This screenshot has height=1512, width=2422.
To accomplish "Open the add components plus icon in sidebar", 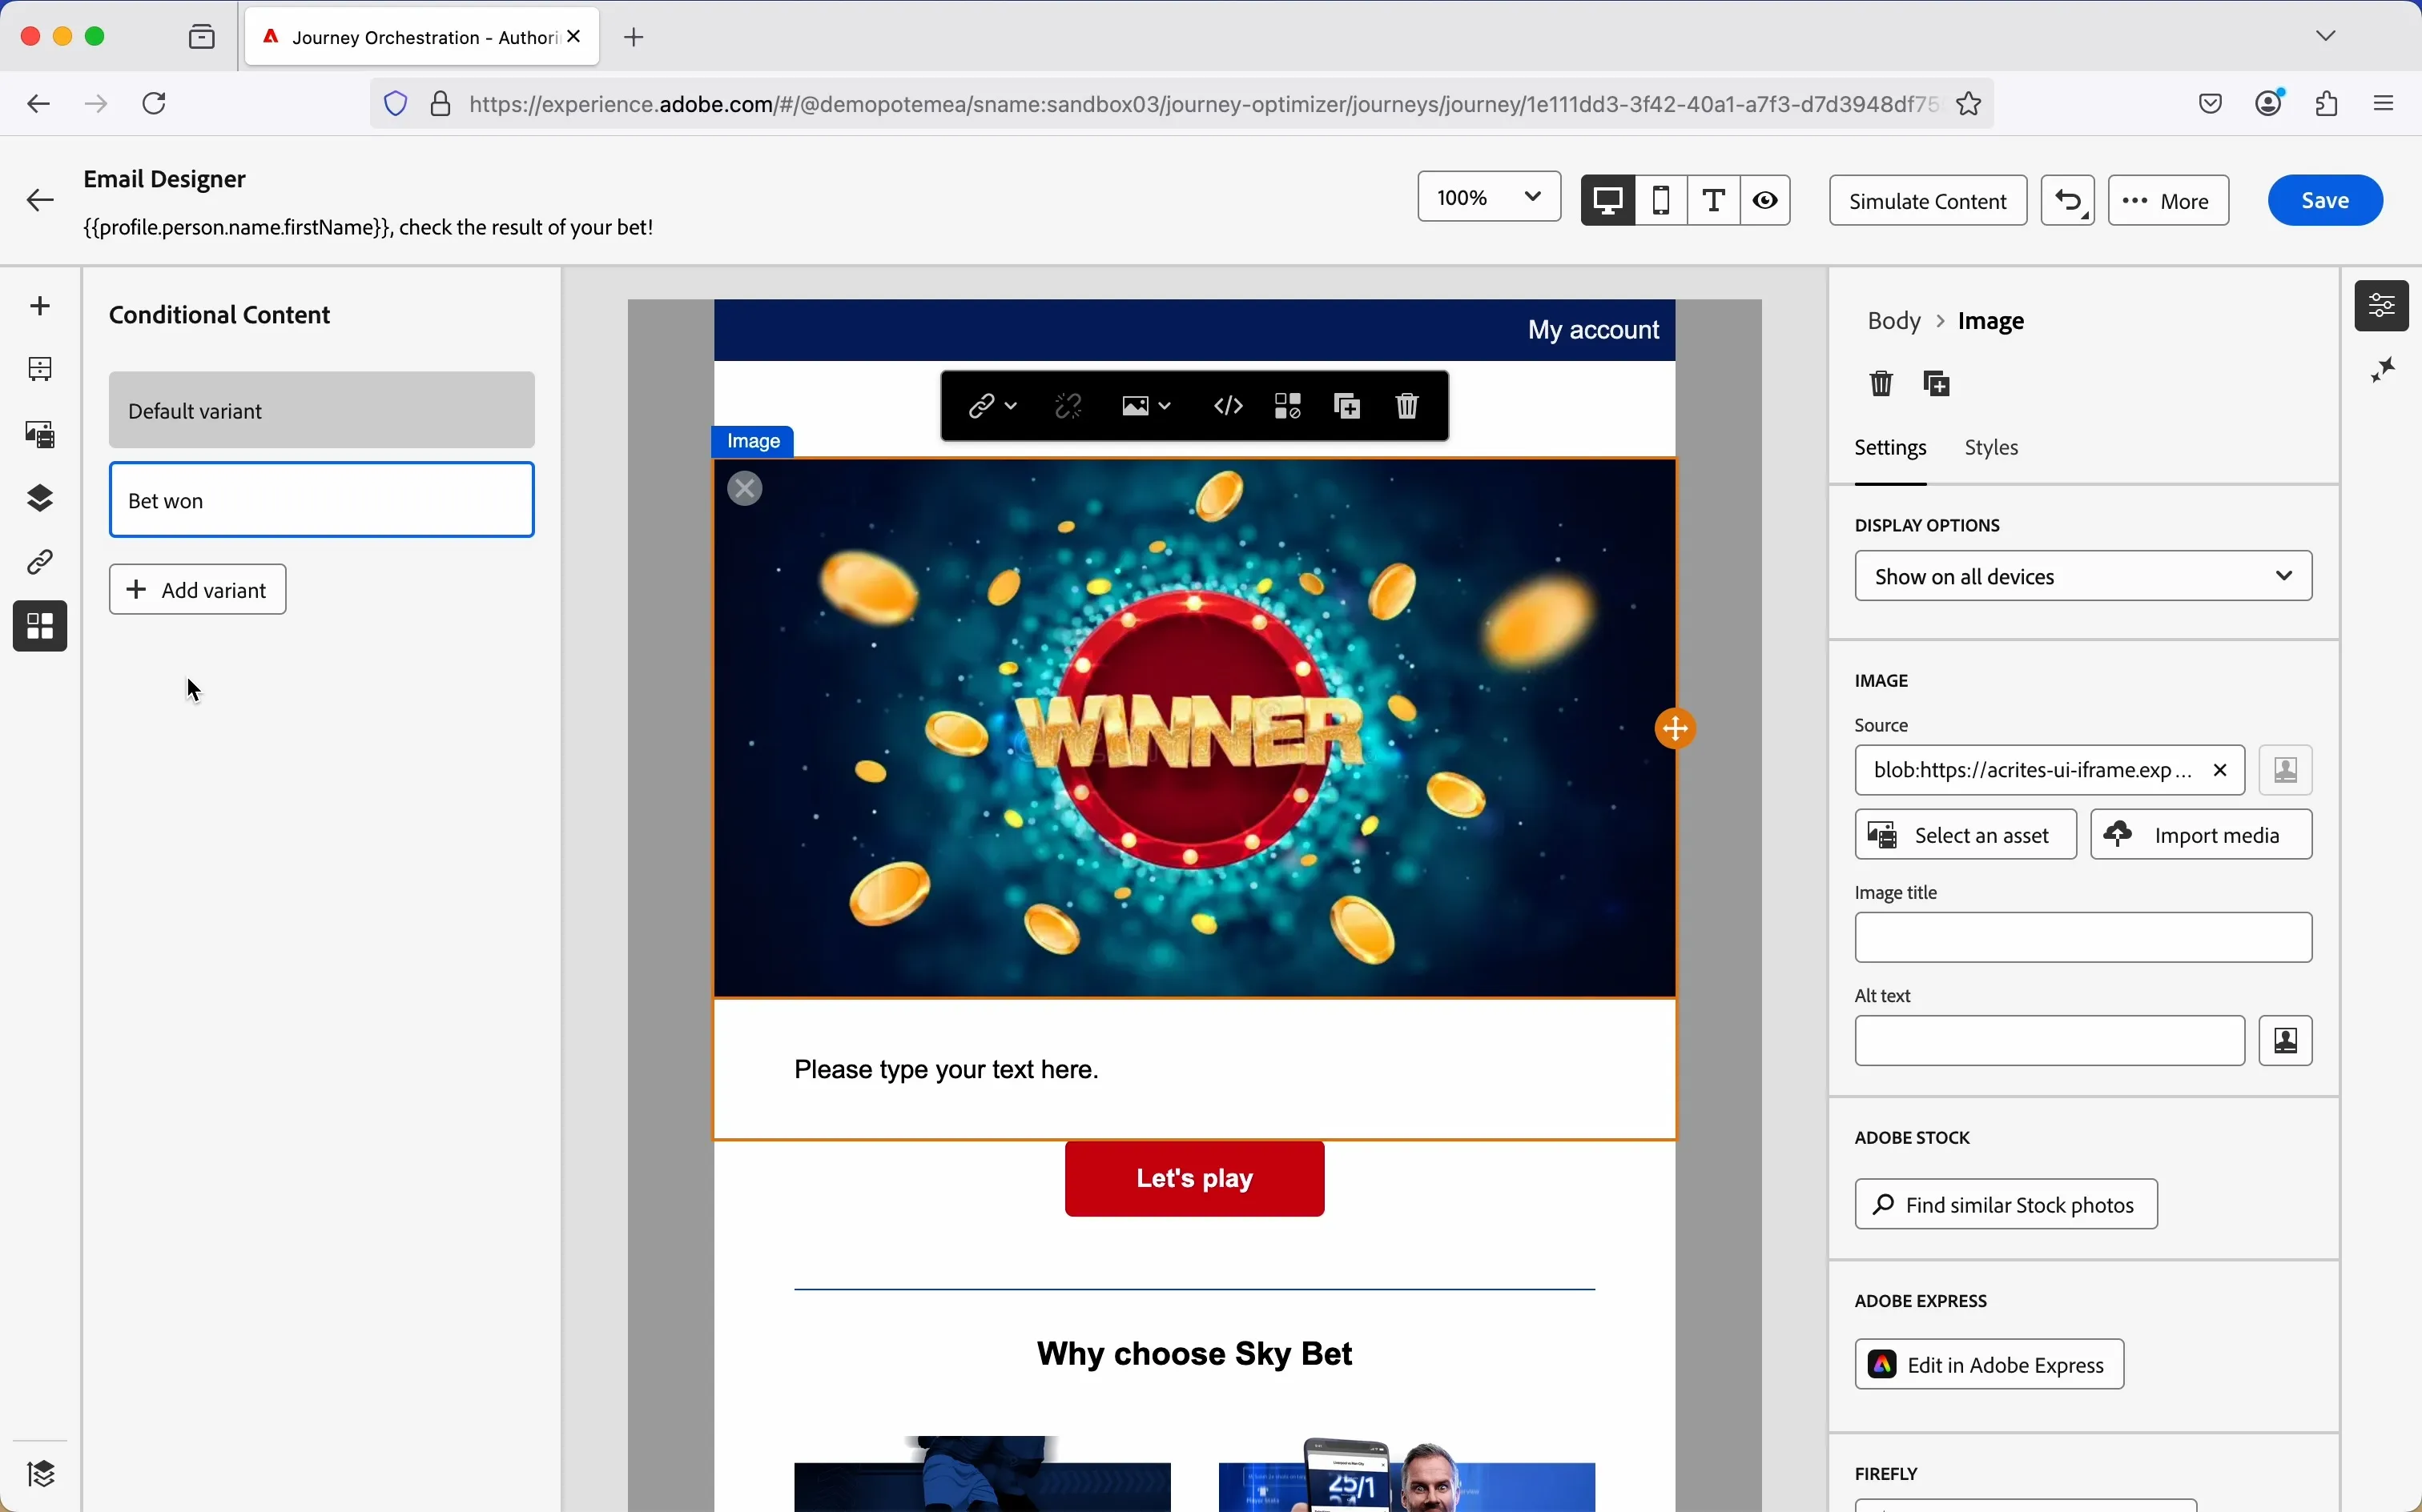I will click(x=40, y=306).
